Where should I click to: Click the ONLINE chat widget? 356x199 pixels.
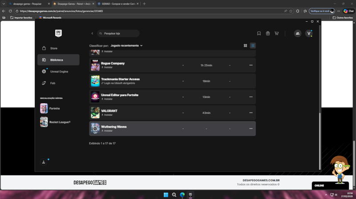point(330,185)
